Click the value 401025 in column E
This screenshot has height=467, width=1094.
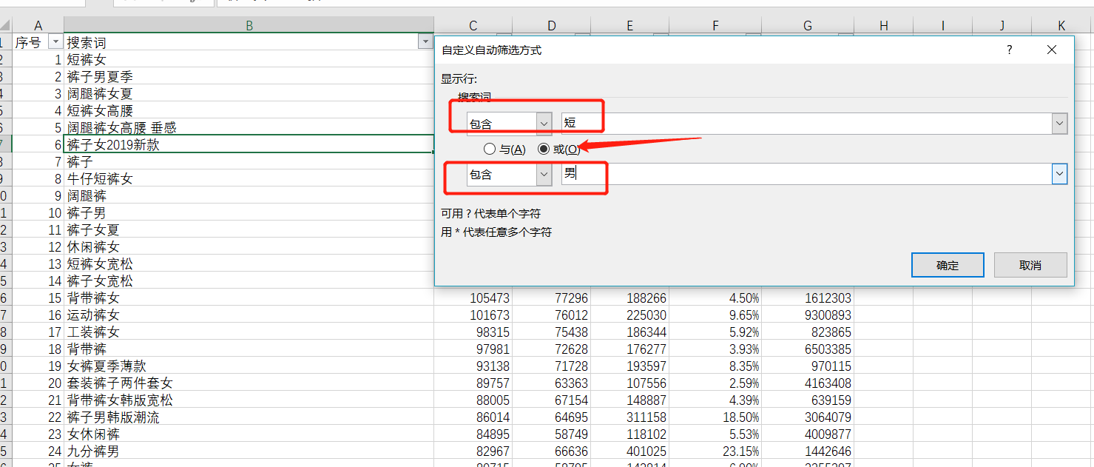pos(646,451)
